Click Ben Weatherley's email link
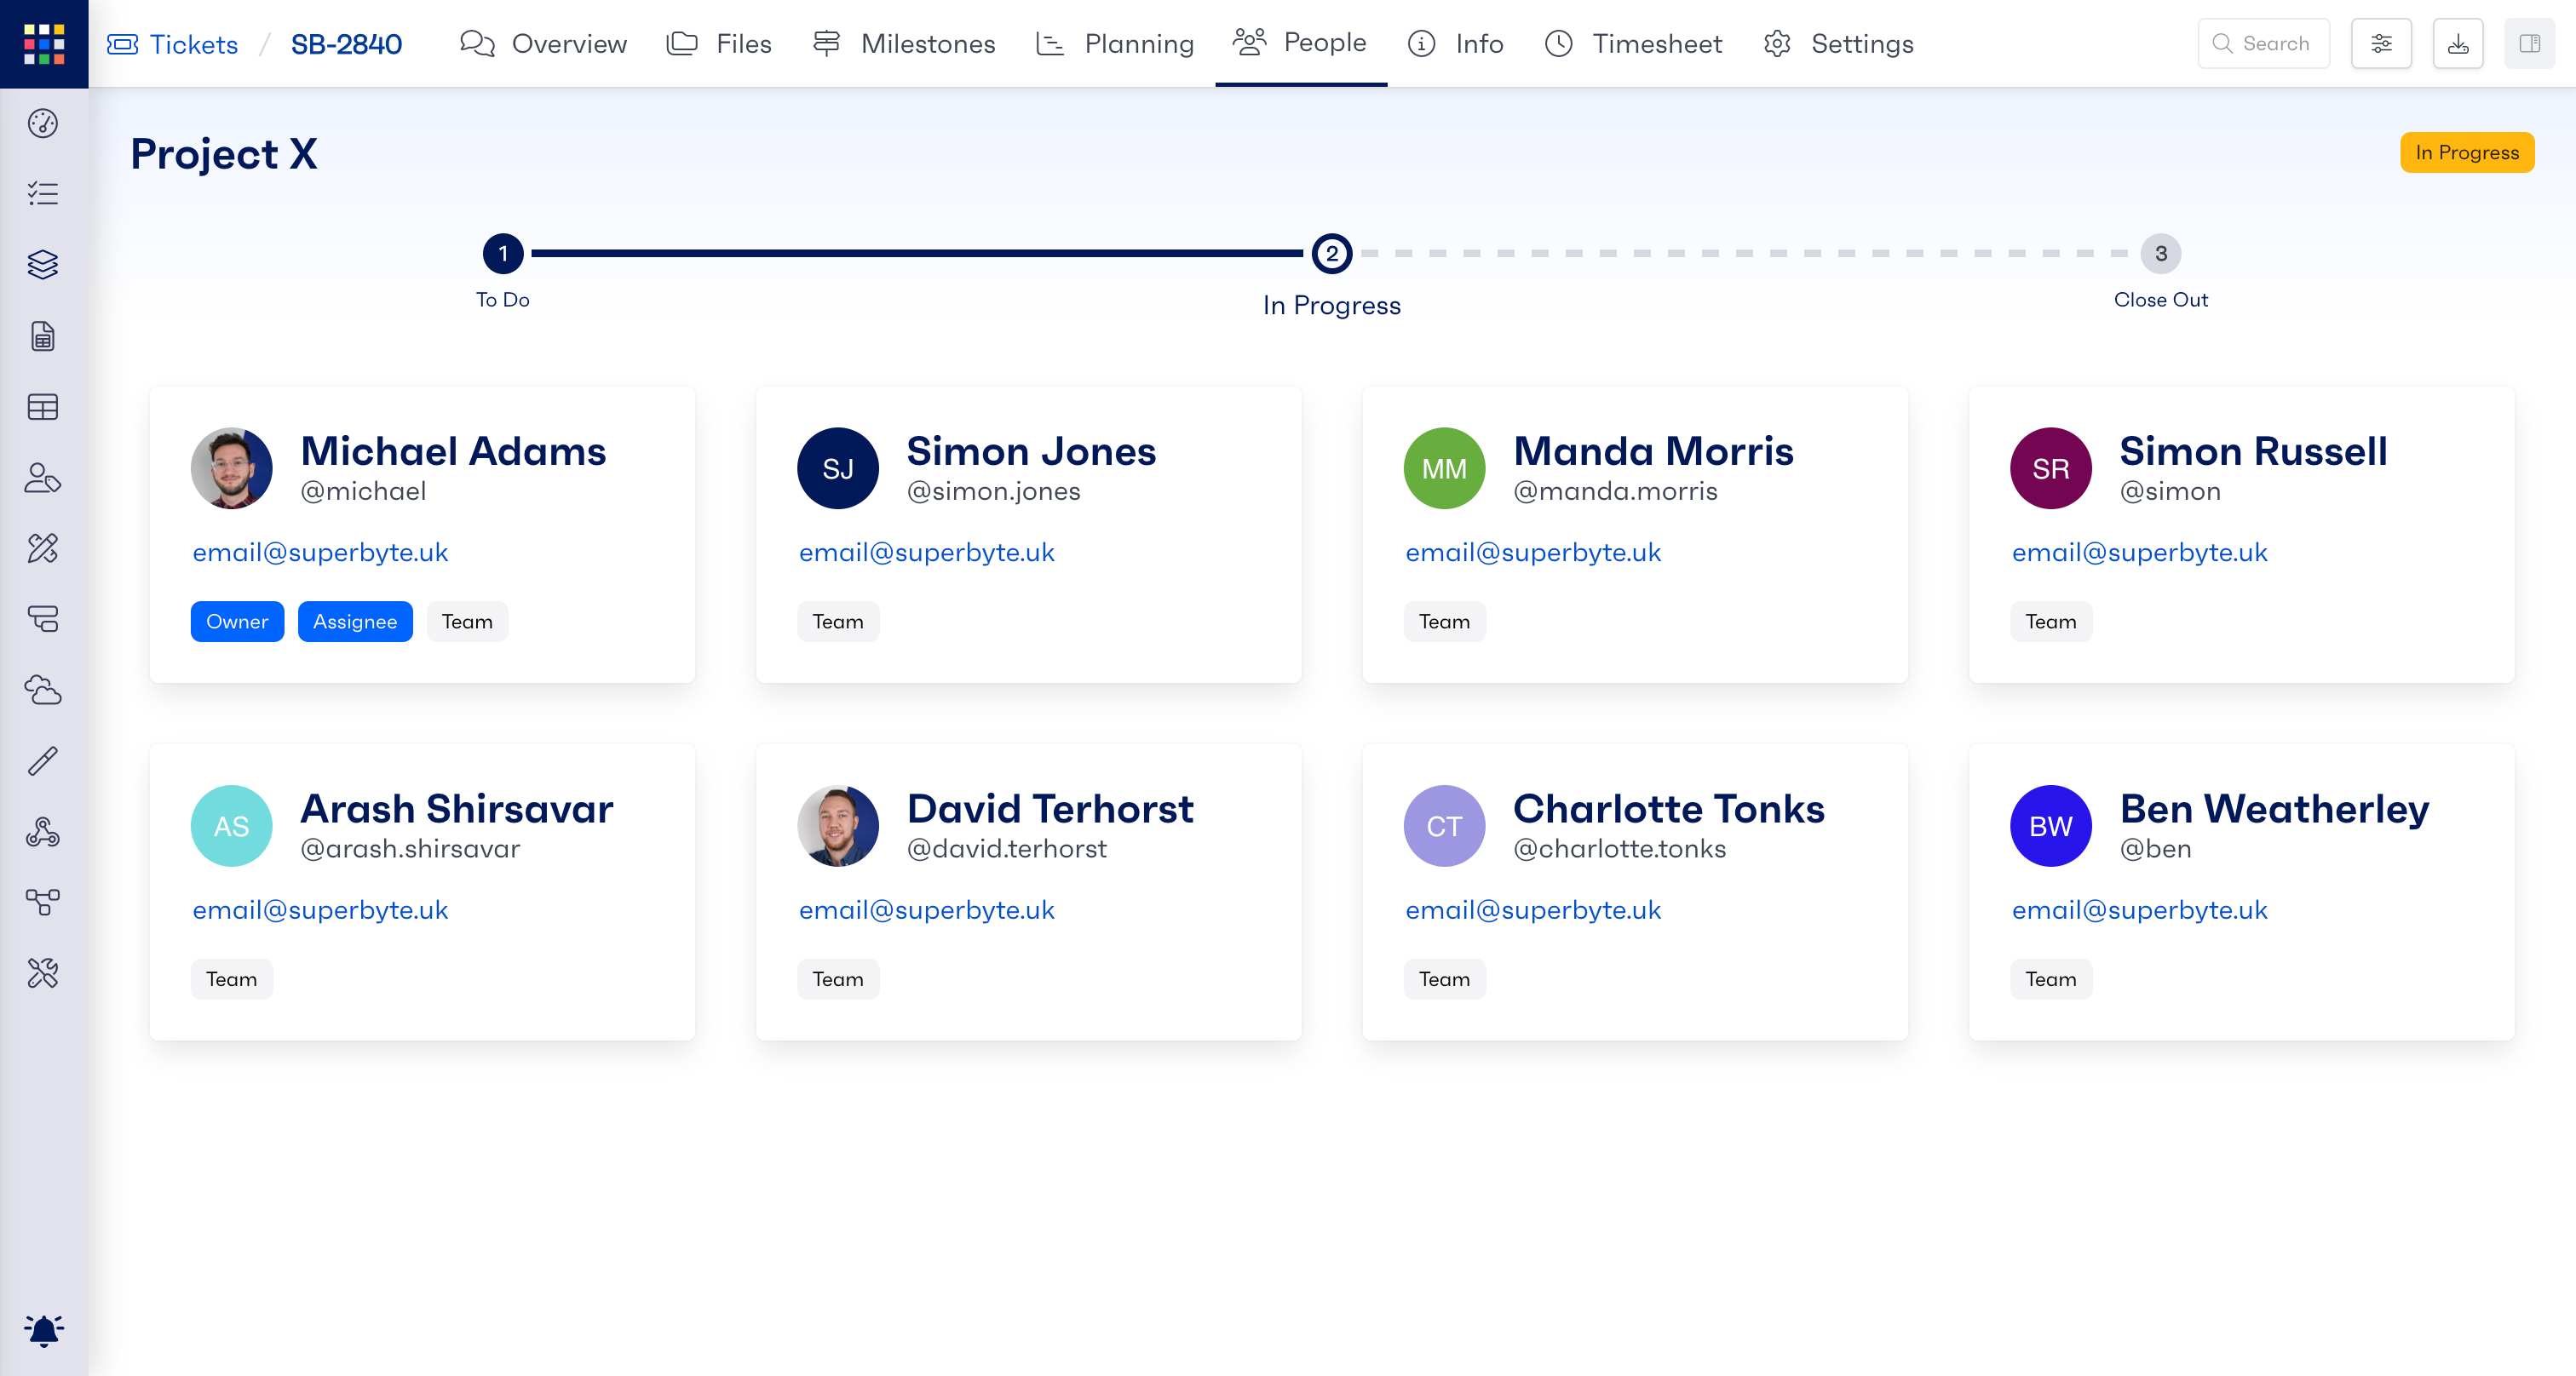Screen dimensions: 2576x1376 point(2140,910)
